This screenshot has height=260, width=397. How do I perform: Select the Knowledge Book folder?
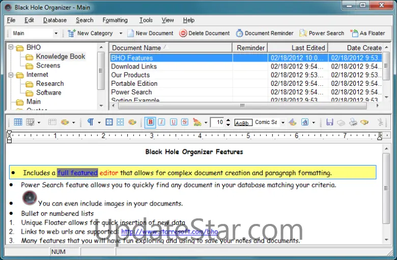[x=61, y=56]
